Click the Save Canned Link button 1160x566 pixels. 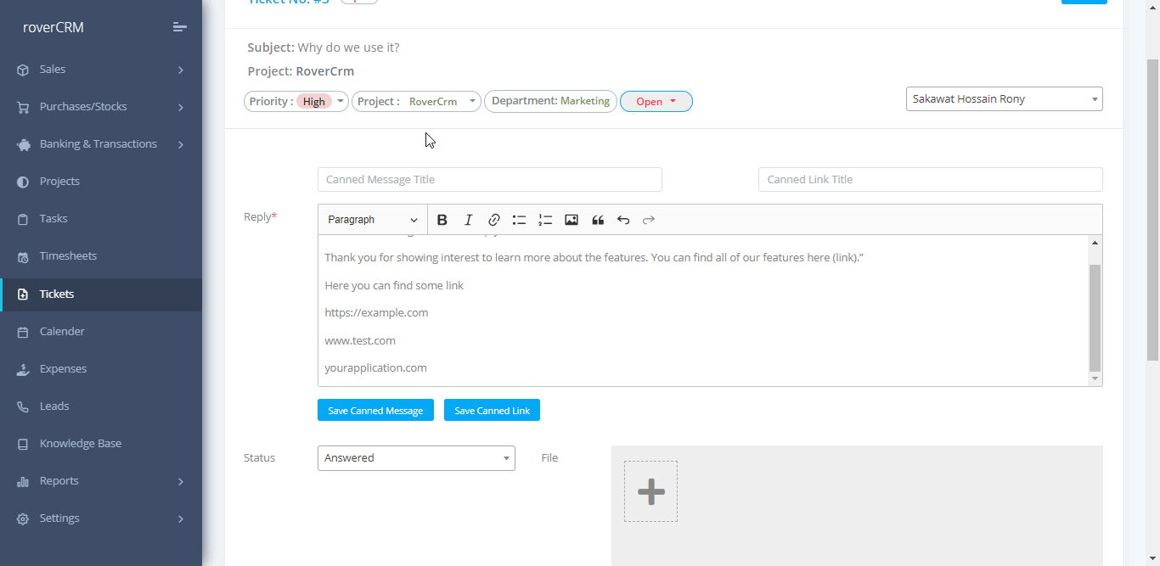[492, 410]
